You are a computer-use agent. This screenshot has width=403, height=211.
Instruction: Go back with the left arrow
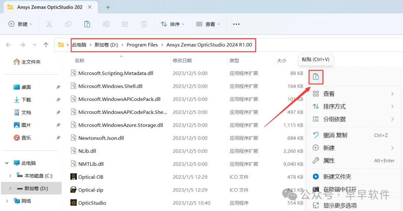[x=9, y=45]
